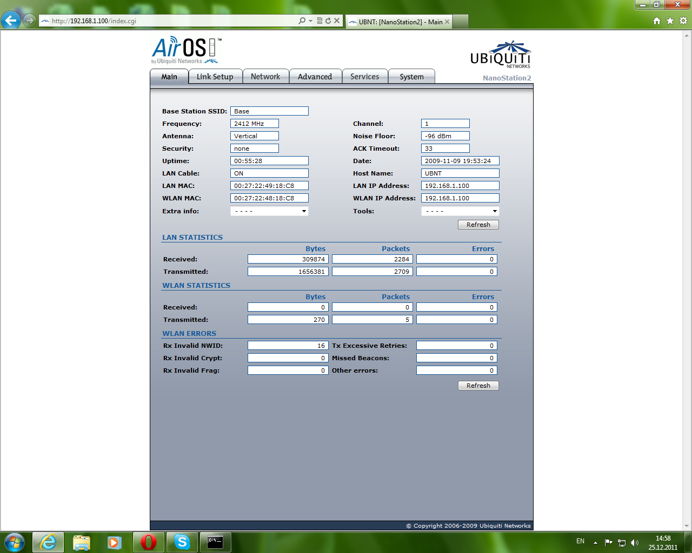
Task: Click the WLAN MAC address value
Action: (x=269, y=198)
